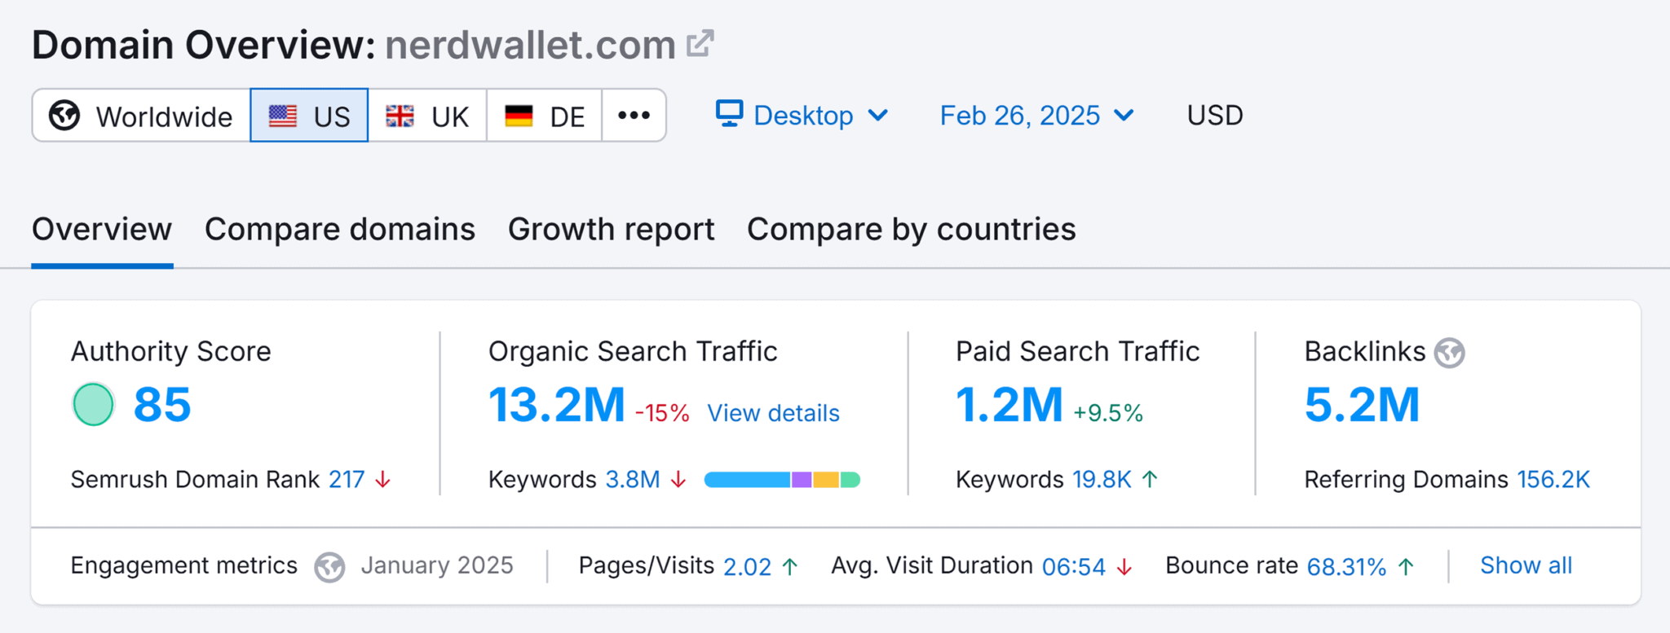This screenshot has height=633, width=1670.
Task: Open organic traffic value 13.2M
Action: pyautogui.click(x=556, y=405)
